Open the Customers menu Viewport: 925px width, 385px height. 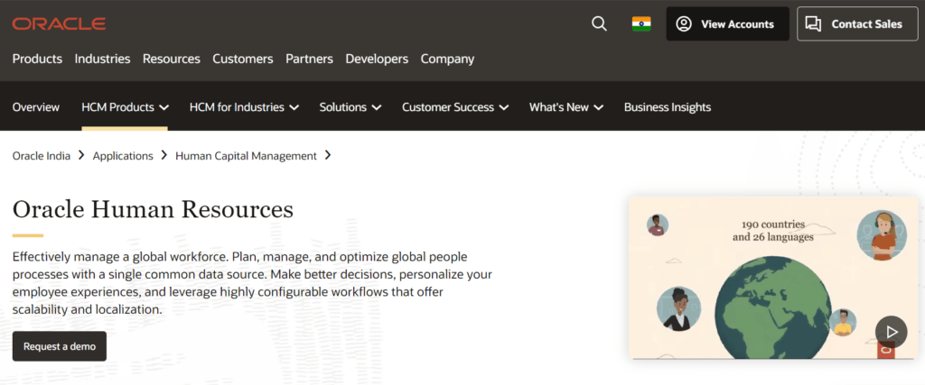[x=243, y=59]
